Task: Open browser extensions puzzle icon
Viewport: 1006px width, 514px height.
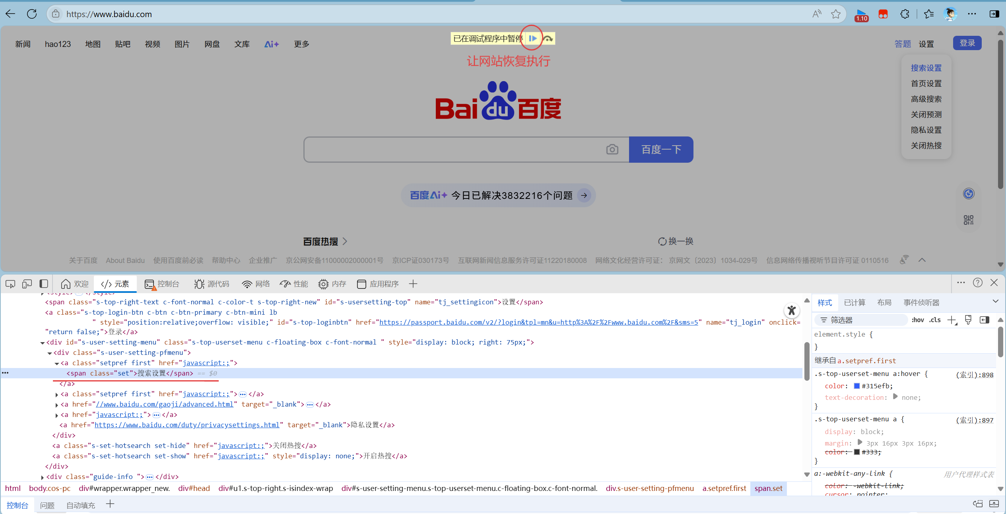Action: [x=905, y=14]
